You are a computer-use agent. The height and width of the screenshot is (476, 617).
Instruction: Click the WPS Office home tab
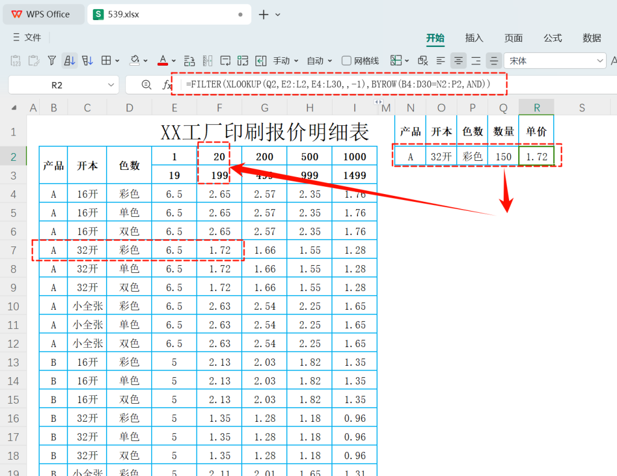pos(43,14)
